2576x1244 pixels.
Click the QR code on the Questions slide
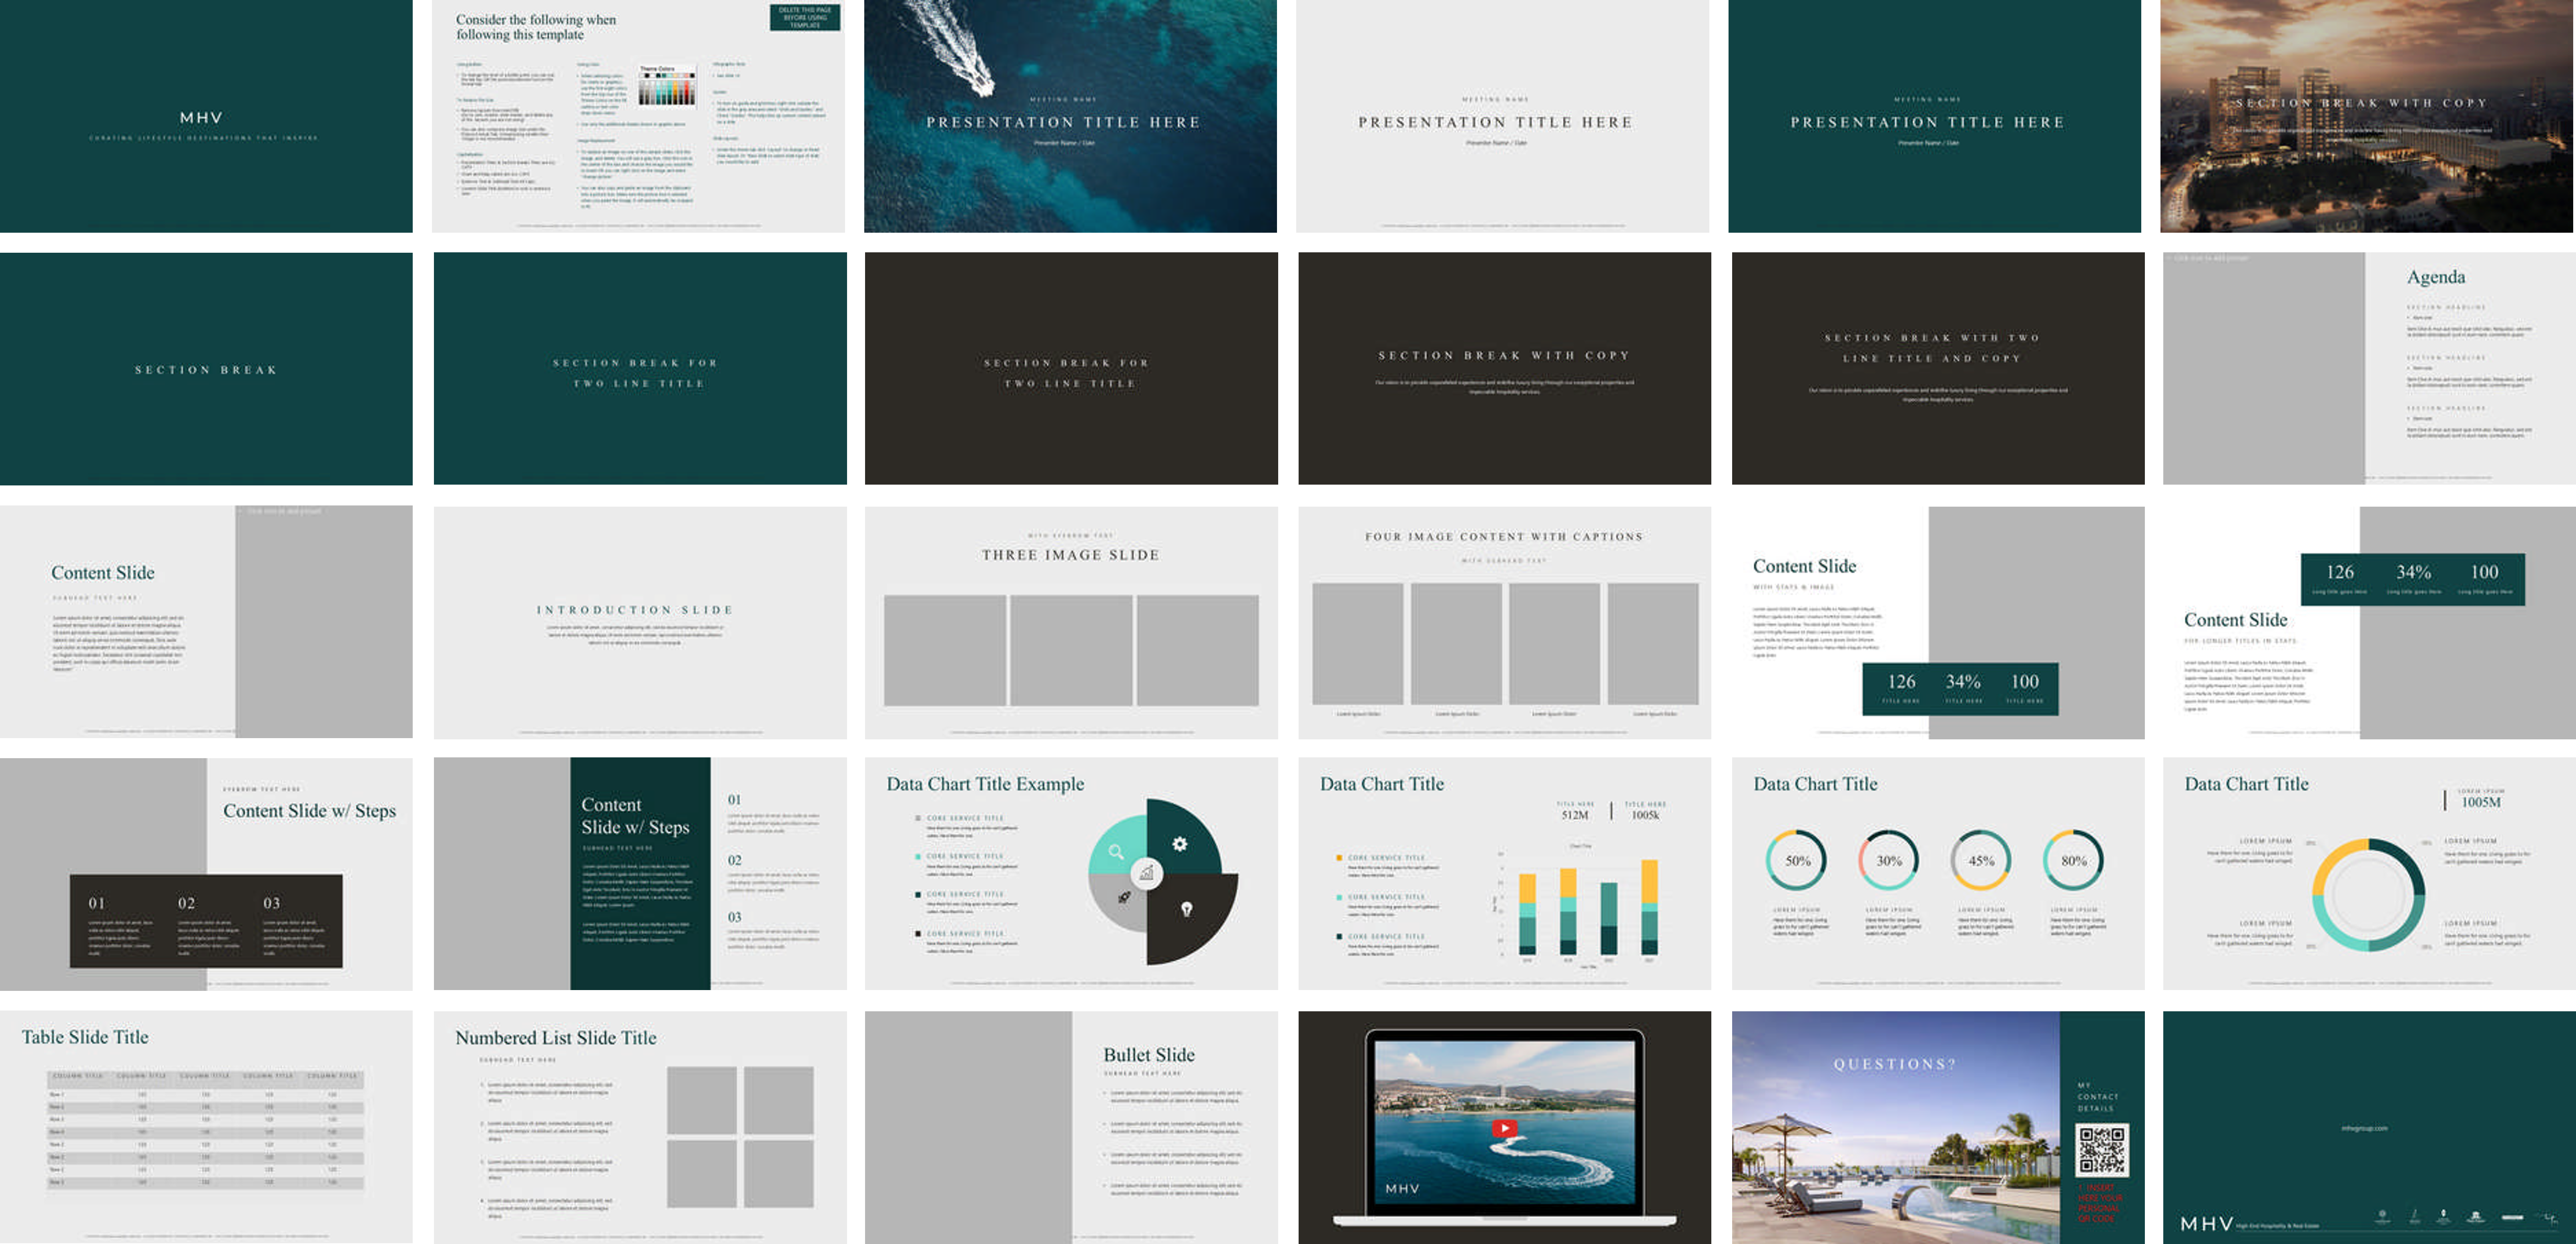tap(2102, 1150)
